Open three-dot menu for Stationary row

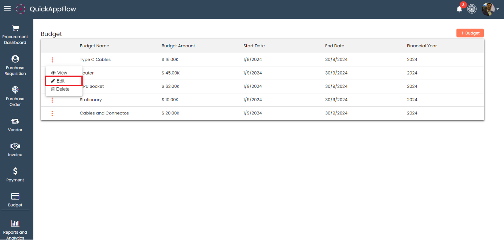tap(52, 100)
